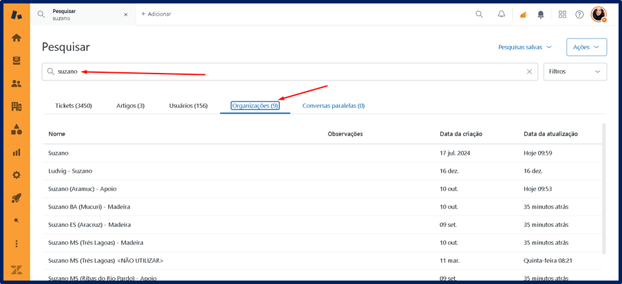Open the user profile avatar
Viewport: 622px width, 284px height.
(598, 14)
